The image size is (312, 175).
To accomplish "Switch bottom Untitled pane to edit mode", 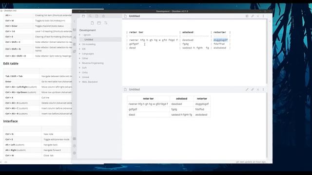I will tap(247, 89).
